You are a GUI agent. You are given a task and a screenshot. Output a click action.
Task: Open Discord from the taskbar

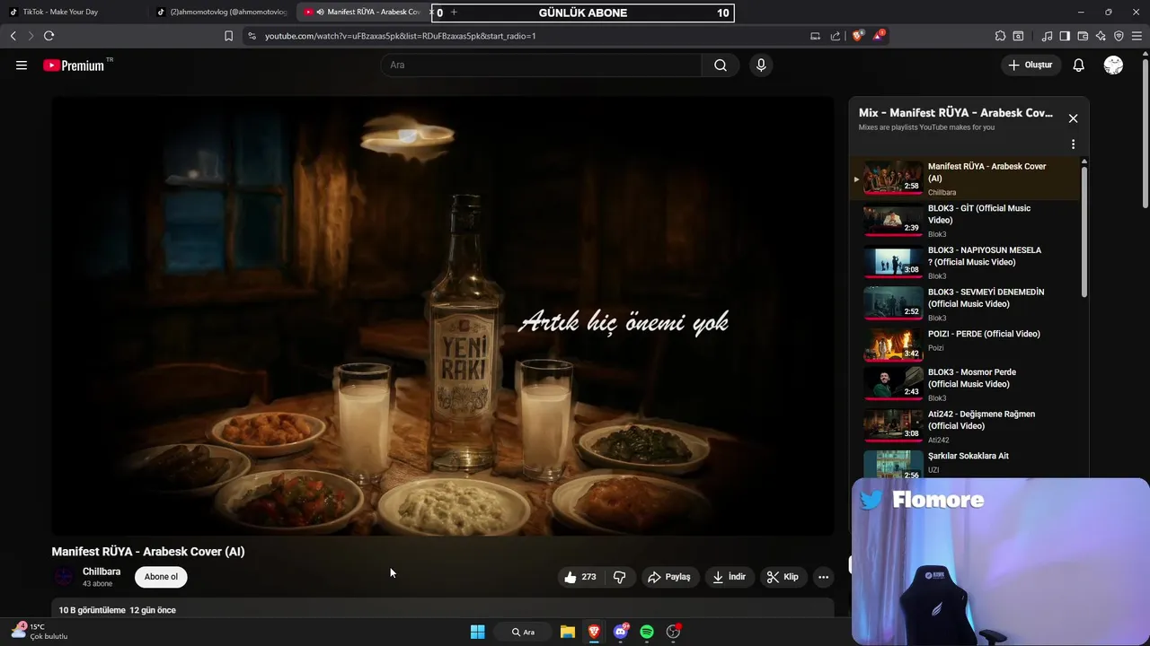[620, 632]
